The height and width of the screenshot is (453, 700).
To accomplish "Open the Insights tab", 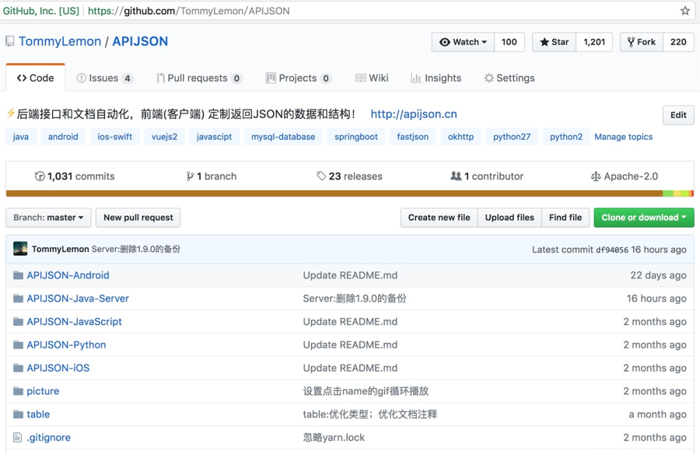I will 436,78.
